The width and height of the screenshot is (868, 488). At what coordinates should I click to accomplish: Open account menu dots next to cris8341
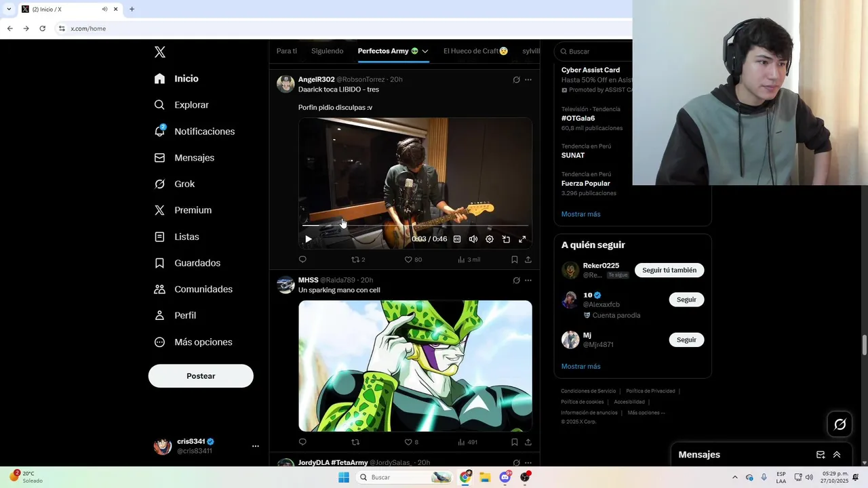pos(256,446)
